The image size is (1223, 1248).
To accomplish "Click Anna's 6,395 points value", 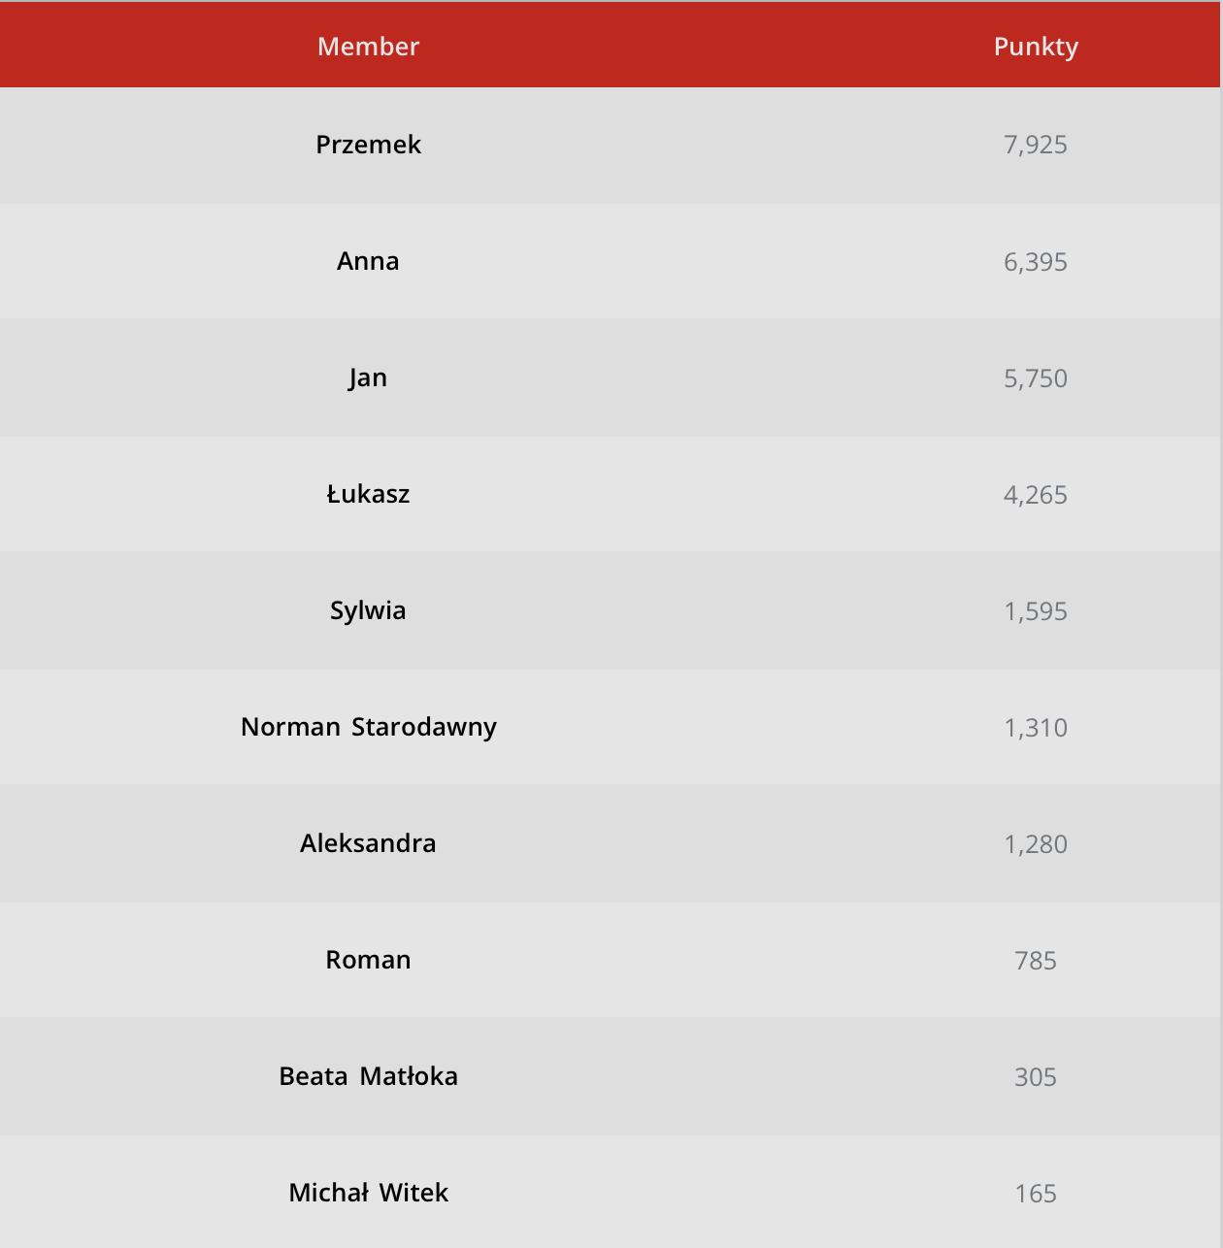I will [x=1036, y=262].
